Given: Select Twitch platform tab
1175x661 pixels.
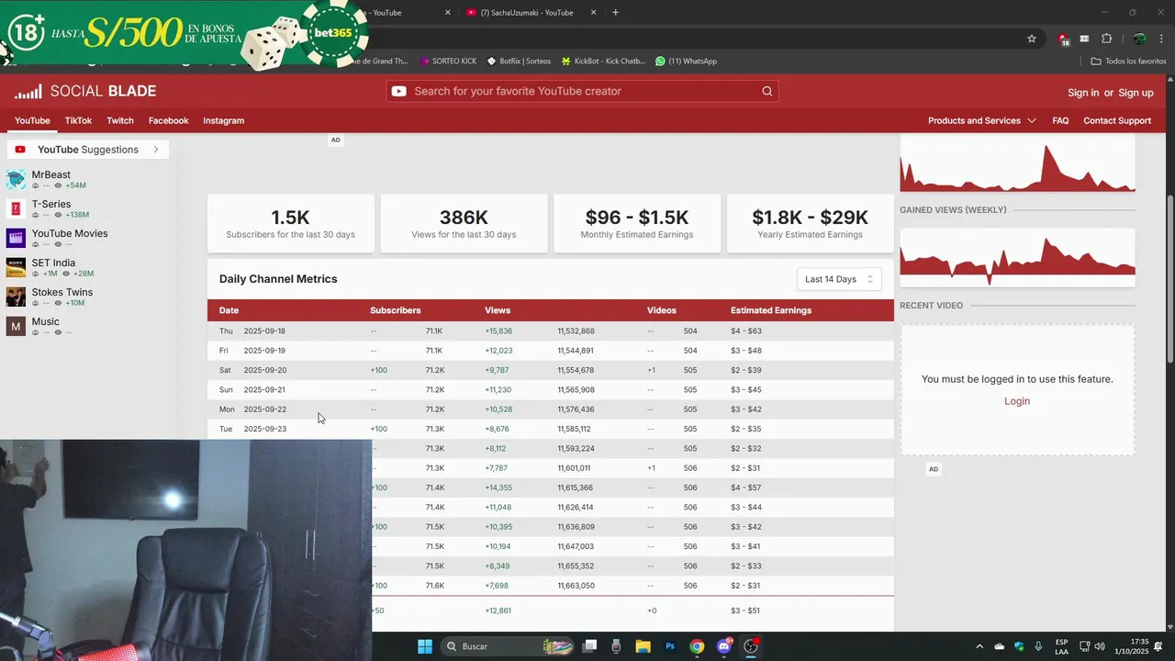Looking at the screenshot, I should [x=120, y=120].
